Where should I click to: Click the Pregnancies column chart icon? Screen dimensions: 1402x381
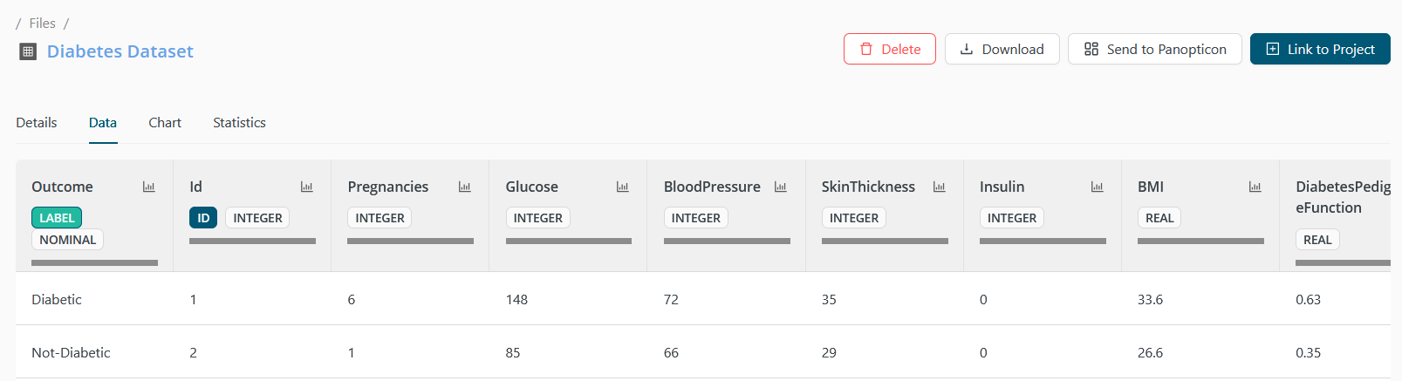click(464, 187)
